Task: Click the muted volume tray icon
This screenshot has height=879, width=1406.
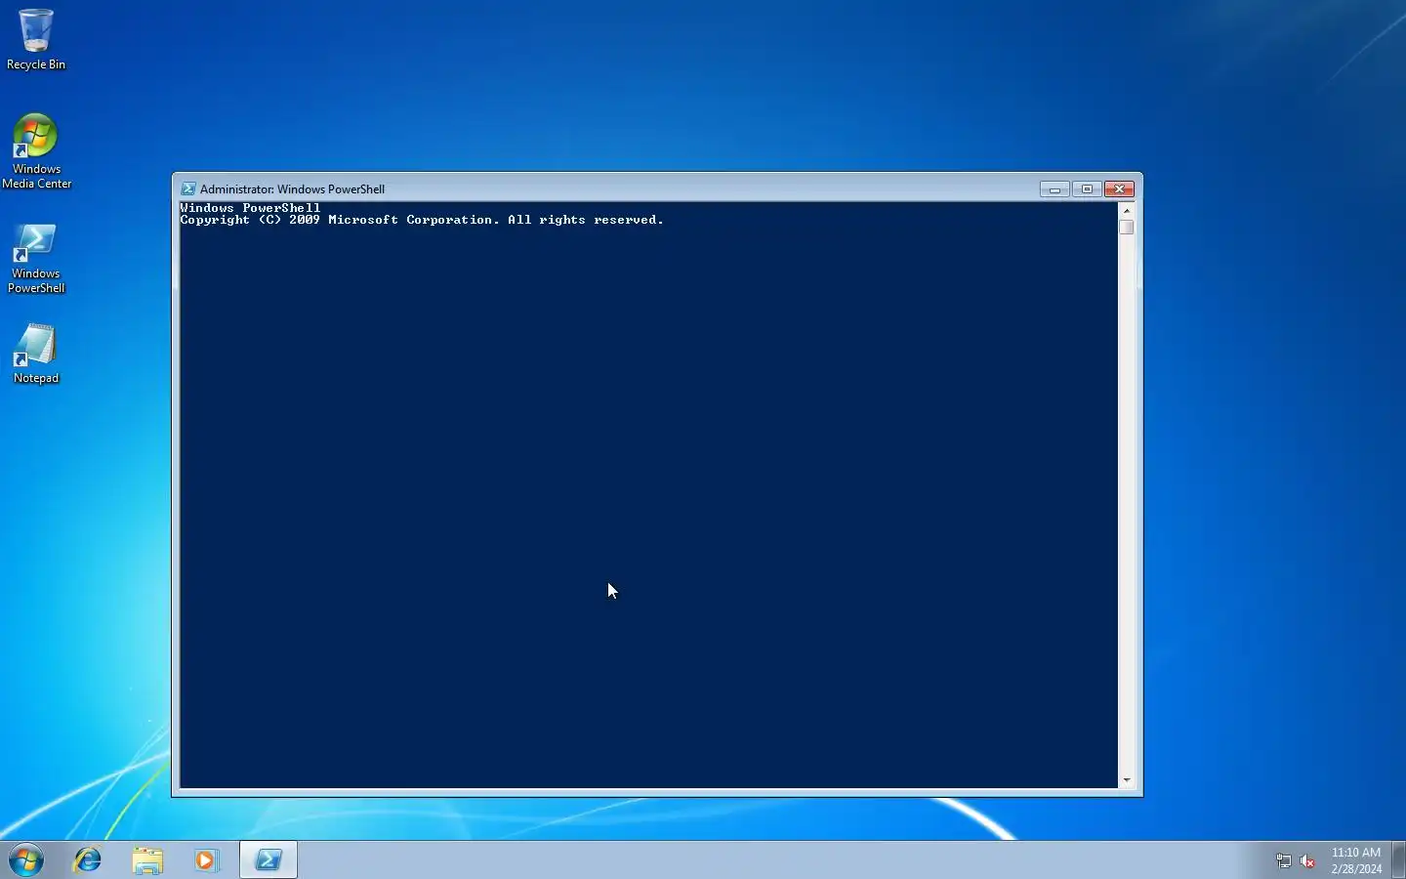Action: coord(1308,861)
